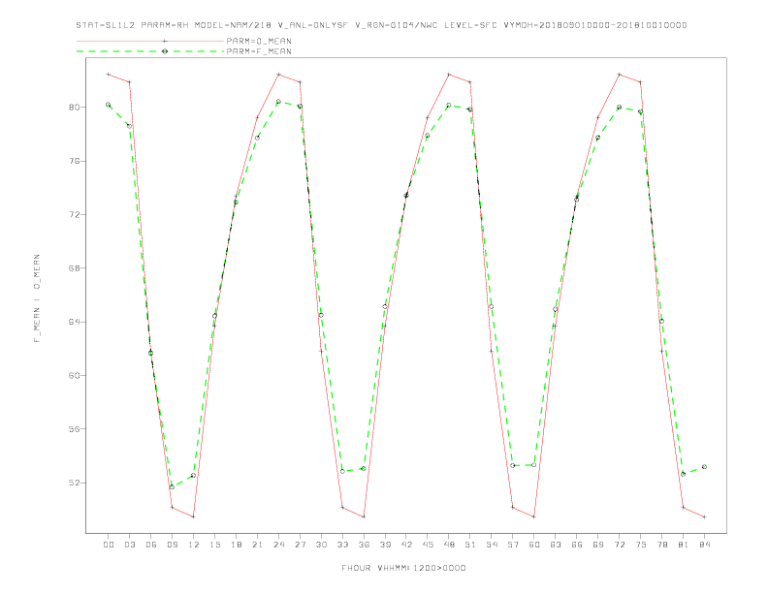The width and height of the screenshot is (768, 593).
Task: Select the STAT=SL1L2 title segment
Action: tap(106, 25)
